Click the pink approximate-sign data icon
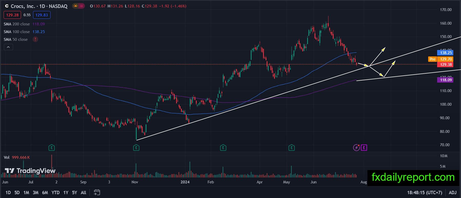 (x=82, y=6)
